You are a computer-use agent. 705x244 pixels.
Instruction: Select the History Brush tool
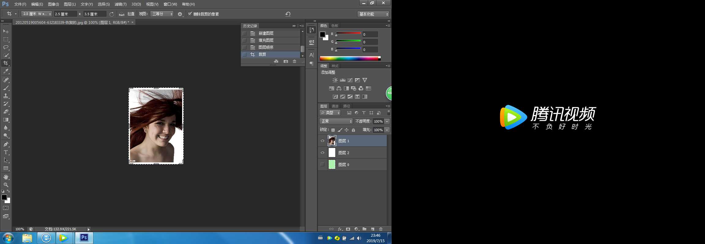(6, 104)
